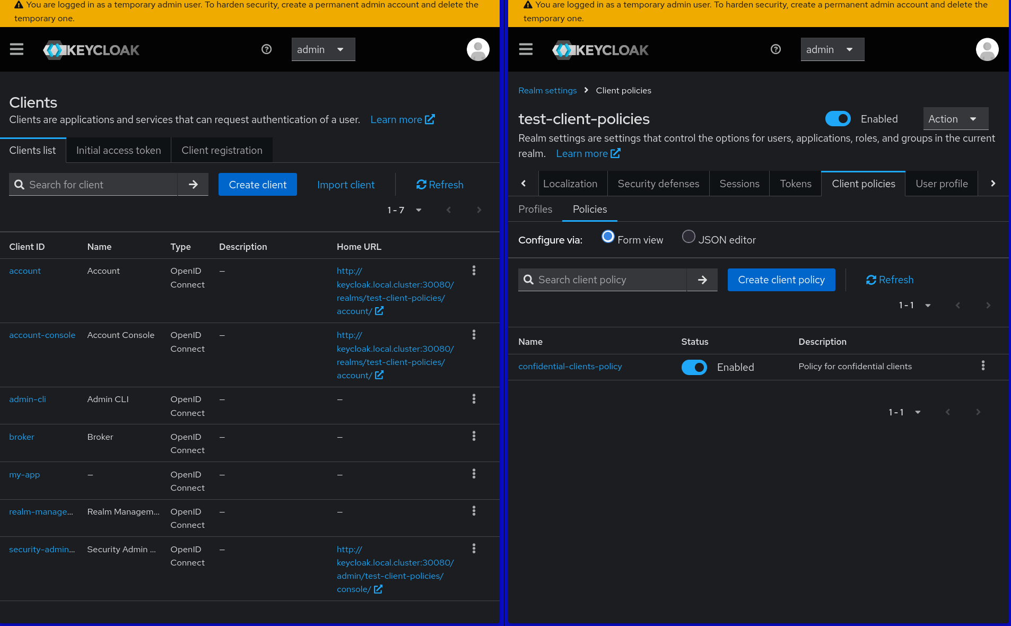Screen dimensions: 1011x626
Task: Open Tokens tab in realm settings
Action: [x=796, y=184]
